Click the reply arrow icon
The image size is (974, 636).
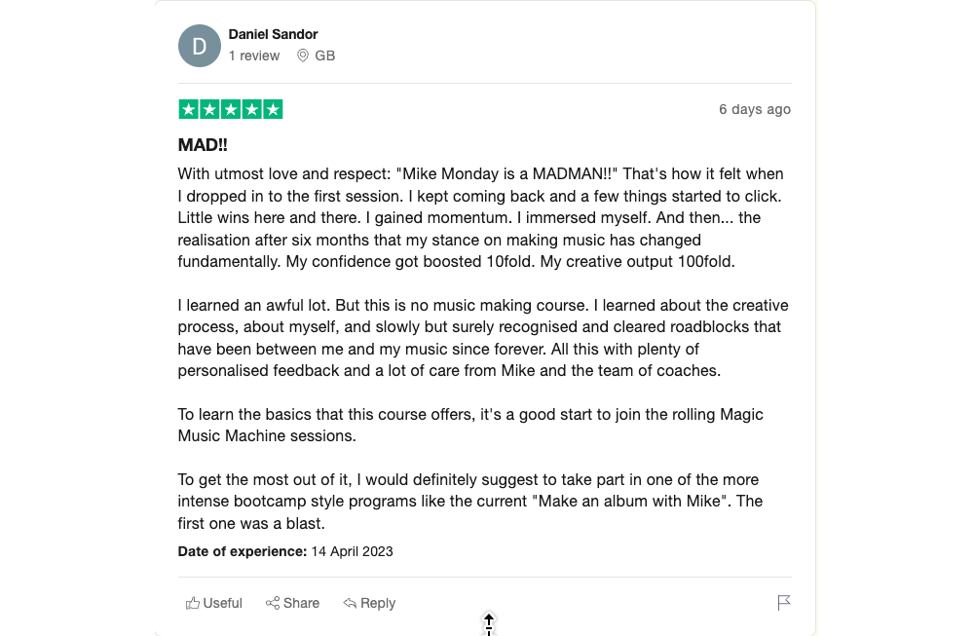point(350,604)
